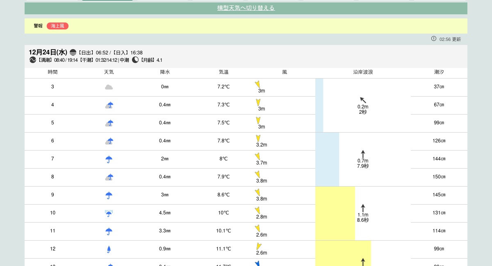Click the tide wave icon beside 満潮
492x266 pixels.
(x=33, y=60)
